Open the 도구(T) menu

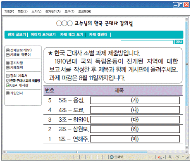[69, 12]
